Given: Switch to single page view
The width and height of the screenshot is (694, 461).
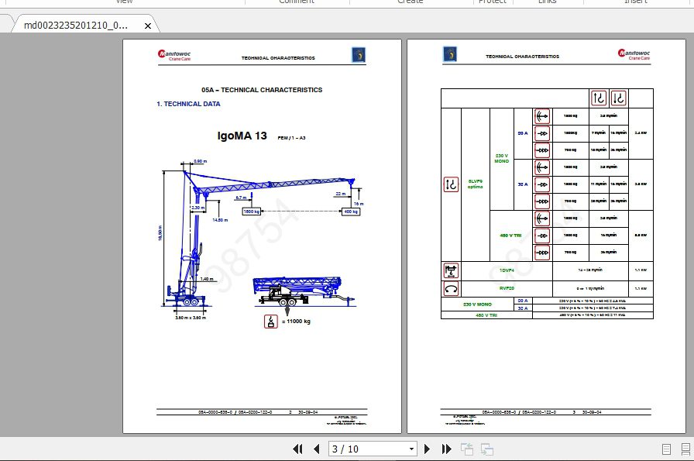Looking at the screenshot, I should (x=666, y=449).
